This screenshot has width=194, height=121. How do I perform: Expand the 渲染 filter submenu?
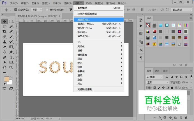click(99, 75)
